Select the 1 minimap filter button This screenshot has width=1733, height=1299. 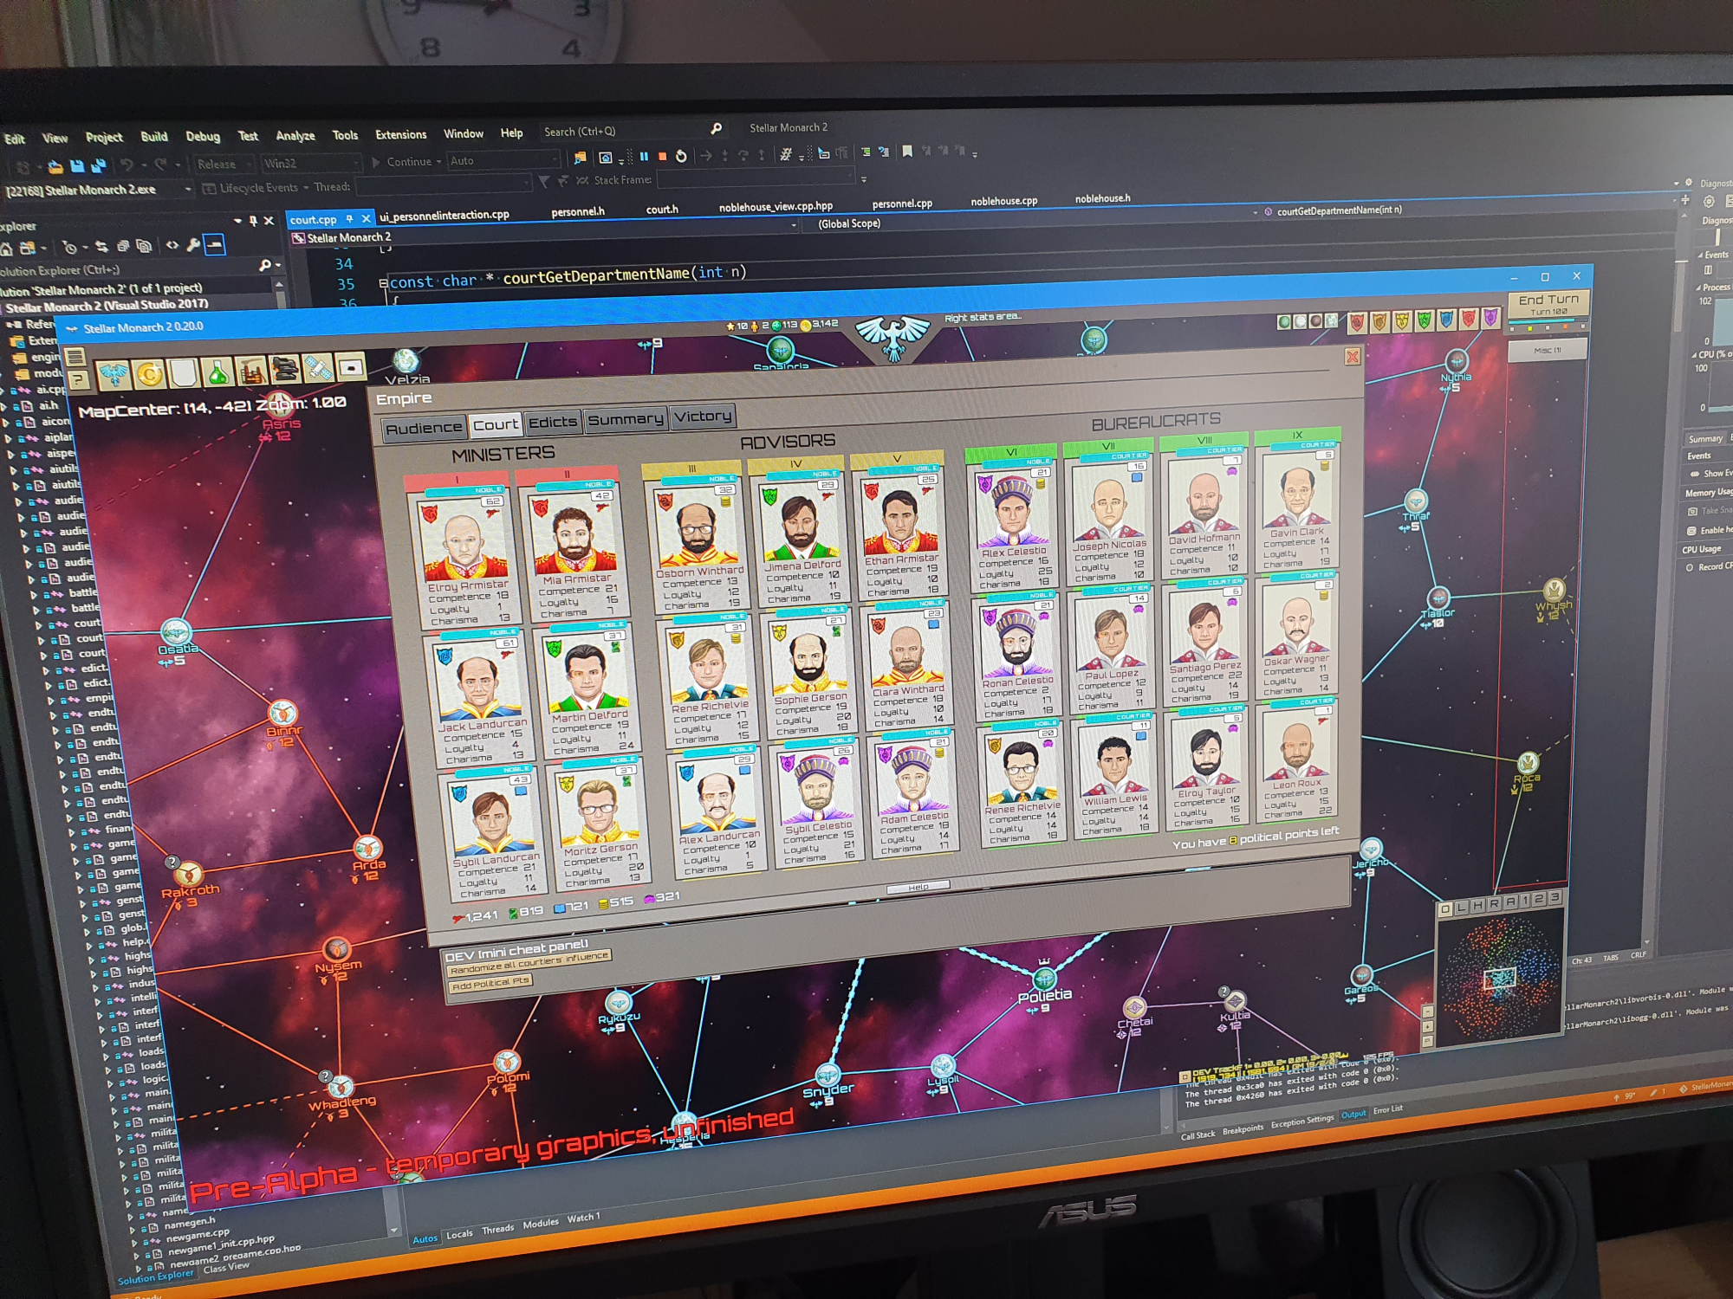click(x=1526, y=901)
